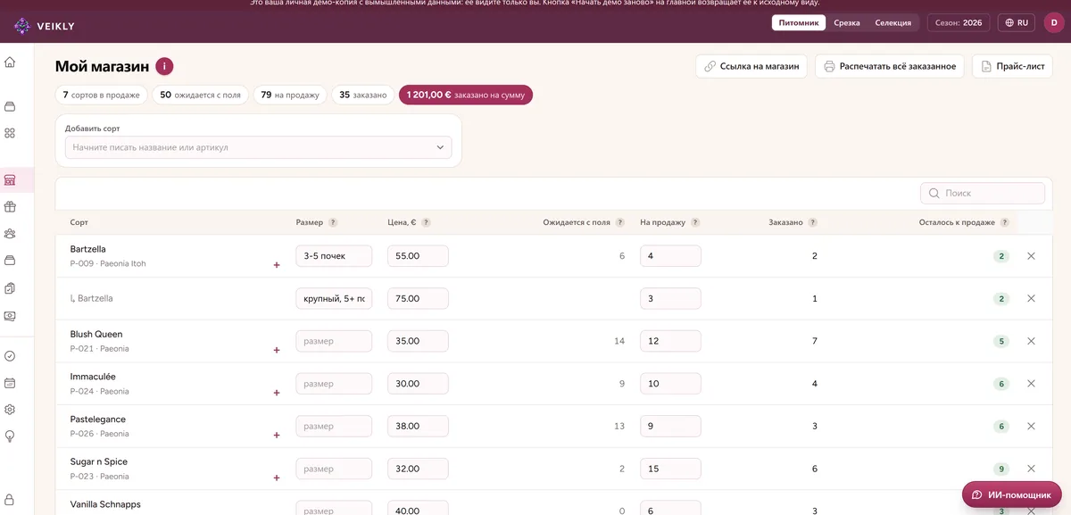
Task: Show help for the Цена column
Action: [426, 222]
